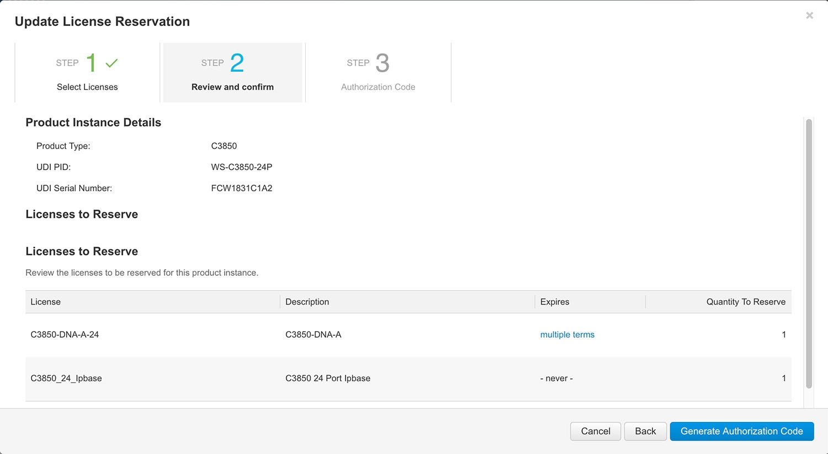Open the Step 3 Authorization Code tab

(x=378, y=72)
